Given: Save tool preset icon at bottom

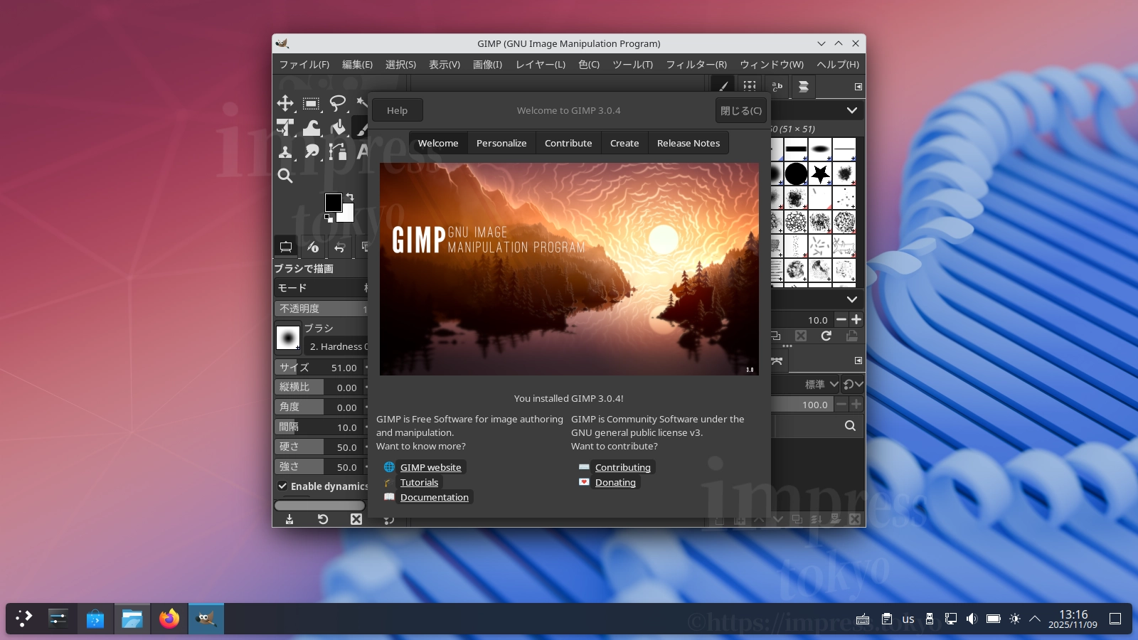Looking at the screenshot, I should tap(289, 519).
